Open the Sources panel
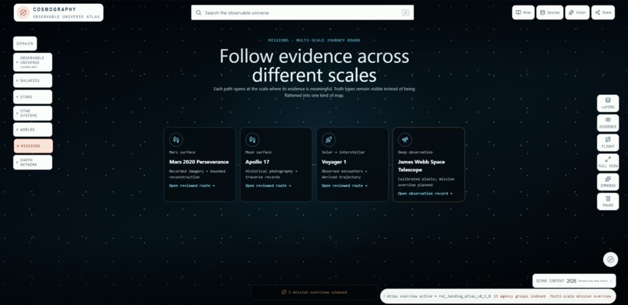The width and height of the screenshot is (628, 305). [549, 12]
